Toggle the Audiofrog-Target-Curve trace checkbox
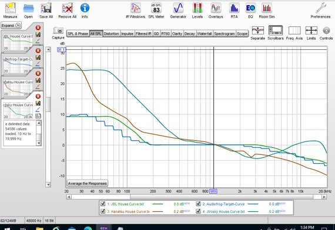The height and width of the screenshot is (230, 335). 198,204
